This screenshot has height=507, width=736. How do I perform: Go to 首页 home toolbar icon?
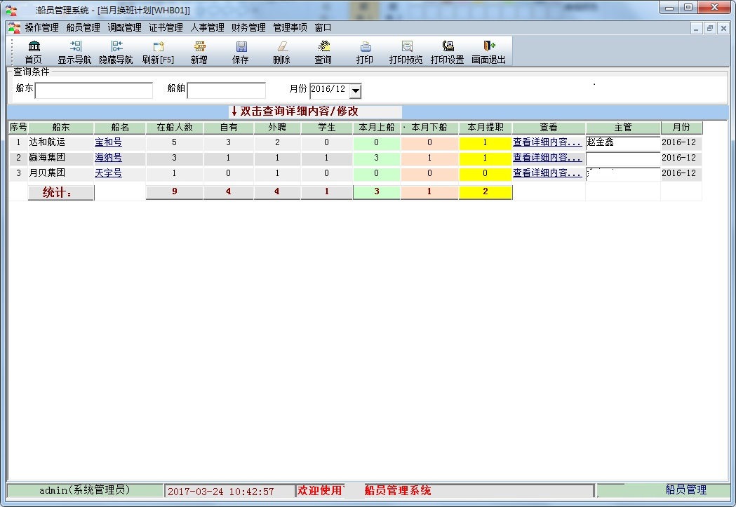[x=33, y=52]
